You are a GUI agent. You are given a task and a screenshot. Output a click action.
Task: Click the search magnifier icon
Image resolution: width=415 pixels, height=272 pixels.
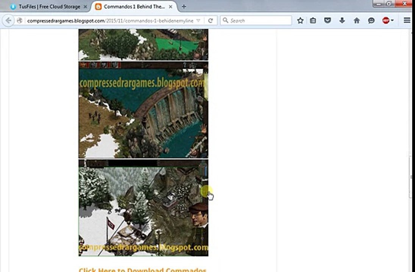point(225,20)
